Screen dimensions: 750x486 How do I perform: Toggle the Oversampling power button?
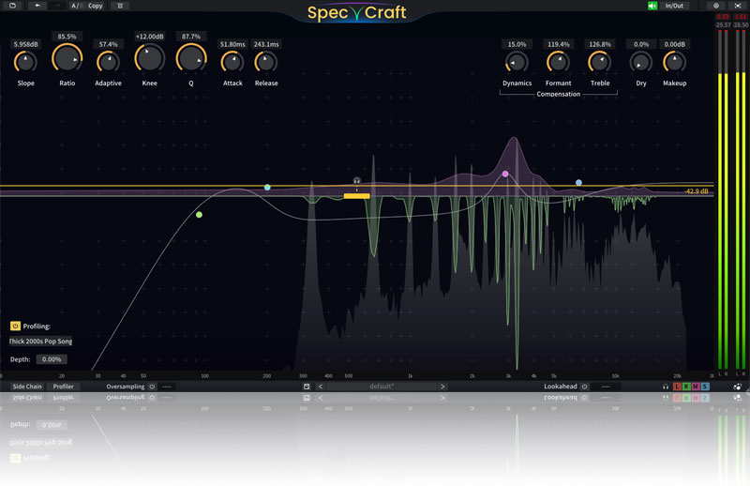pyautogui.click(x=153, y=387)
